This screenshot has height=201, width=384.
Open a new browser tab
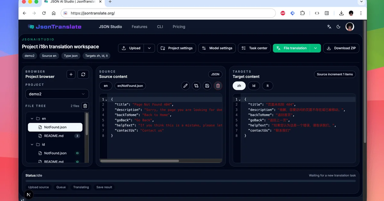[110, 2]
